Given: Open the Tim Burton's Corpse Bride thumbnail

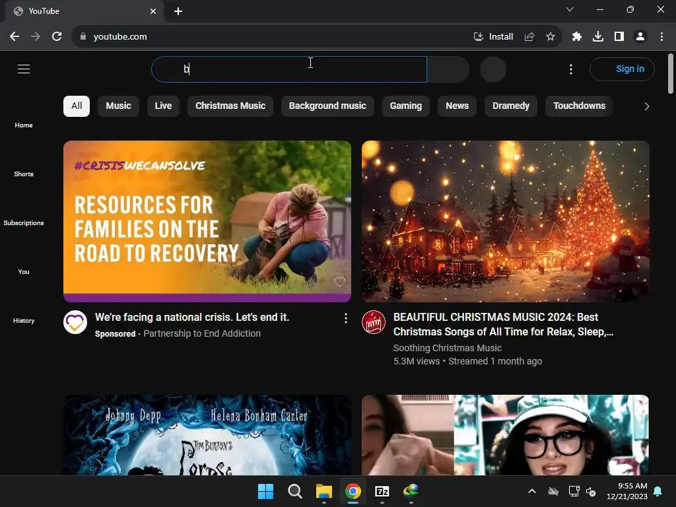Looking at the screenshot, I should click(207, 435).
